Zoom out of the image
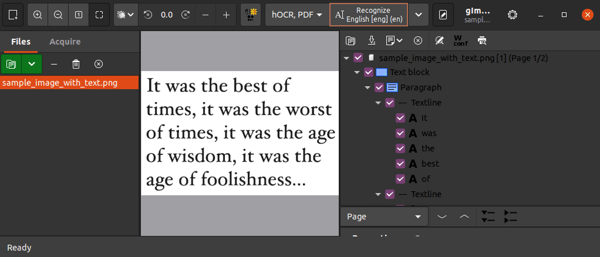Viewport: 600px width, 257px height. 58,15
